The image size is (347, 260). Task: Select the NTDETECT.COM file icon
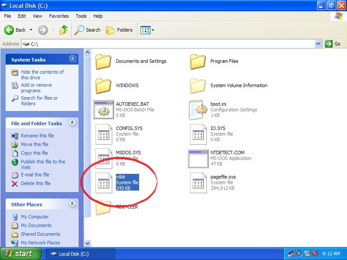click(198, 159)
